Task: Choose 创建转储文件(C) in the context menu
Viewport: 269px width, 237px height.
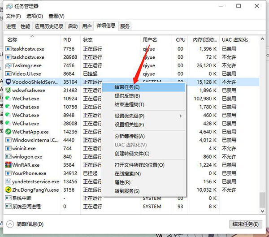Action: click(144, 154)
